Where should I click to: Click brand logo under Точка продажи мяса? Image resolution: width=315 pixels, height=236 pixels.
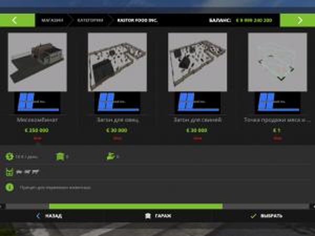pyautogui.click(x=277, y=102)
